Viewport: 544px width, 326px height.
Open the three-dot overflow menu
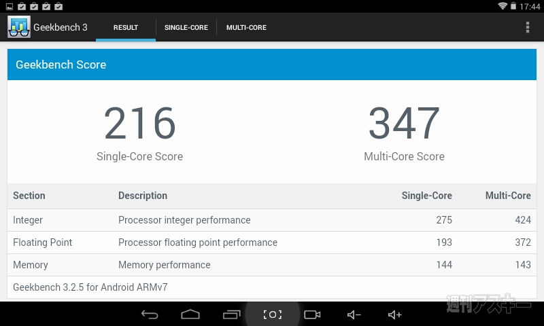(x=528, y=27)
